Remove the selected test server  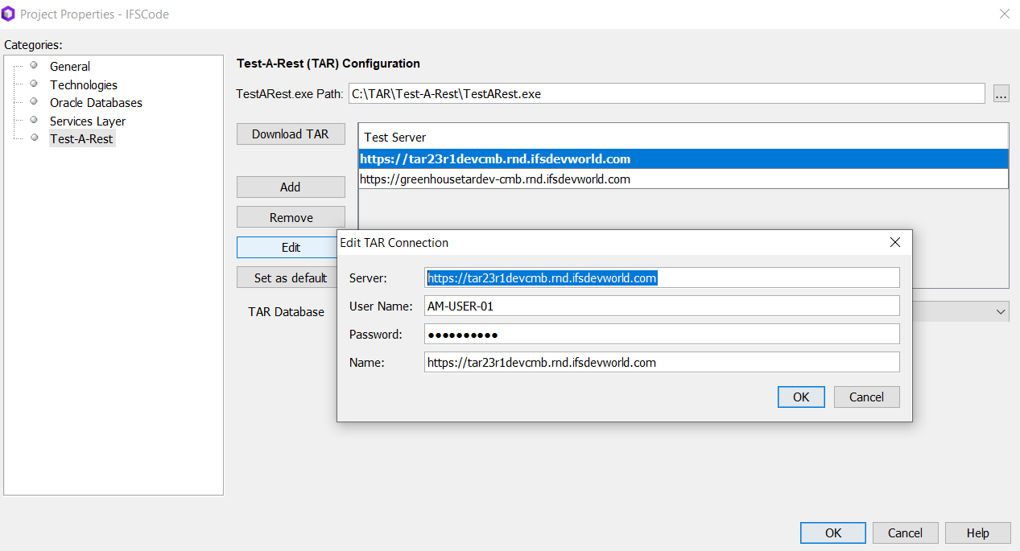pos(291,217)
